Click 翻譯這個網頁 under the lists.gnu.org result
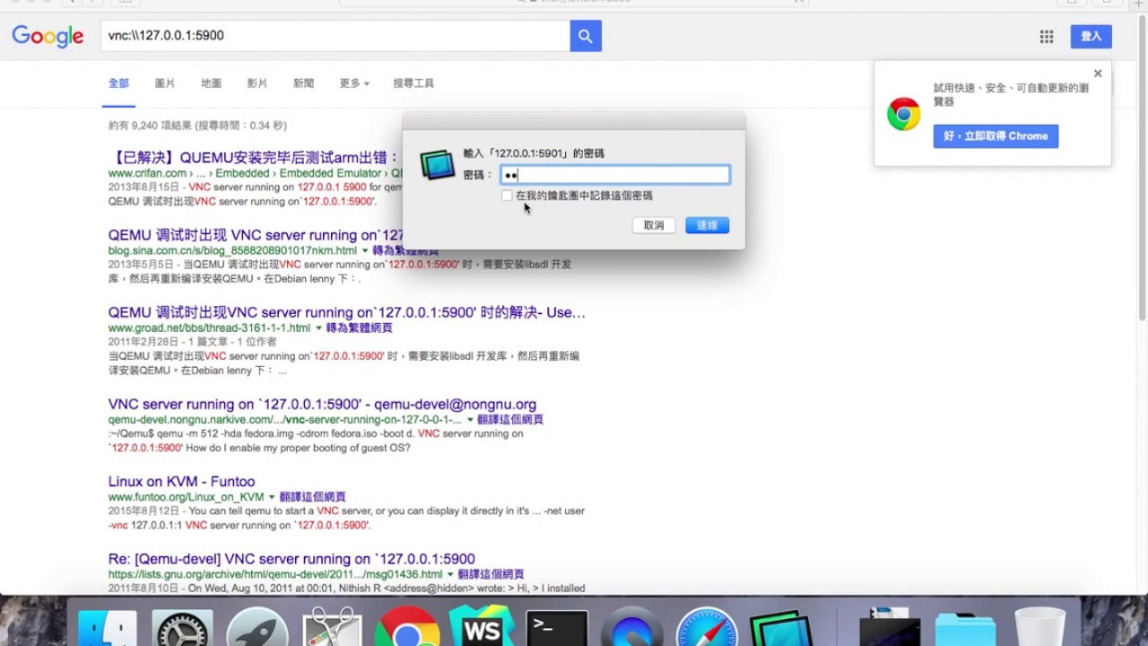This screenshot has height=646, width=1148. coord(491,574)
